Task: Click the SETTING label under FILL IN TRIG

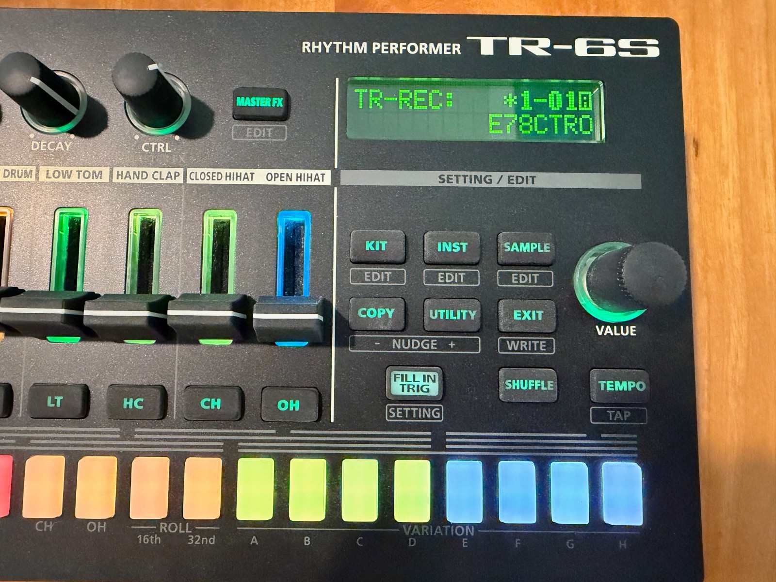Action: pos(414,413)
